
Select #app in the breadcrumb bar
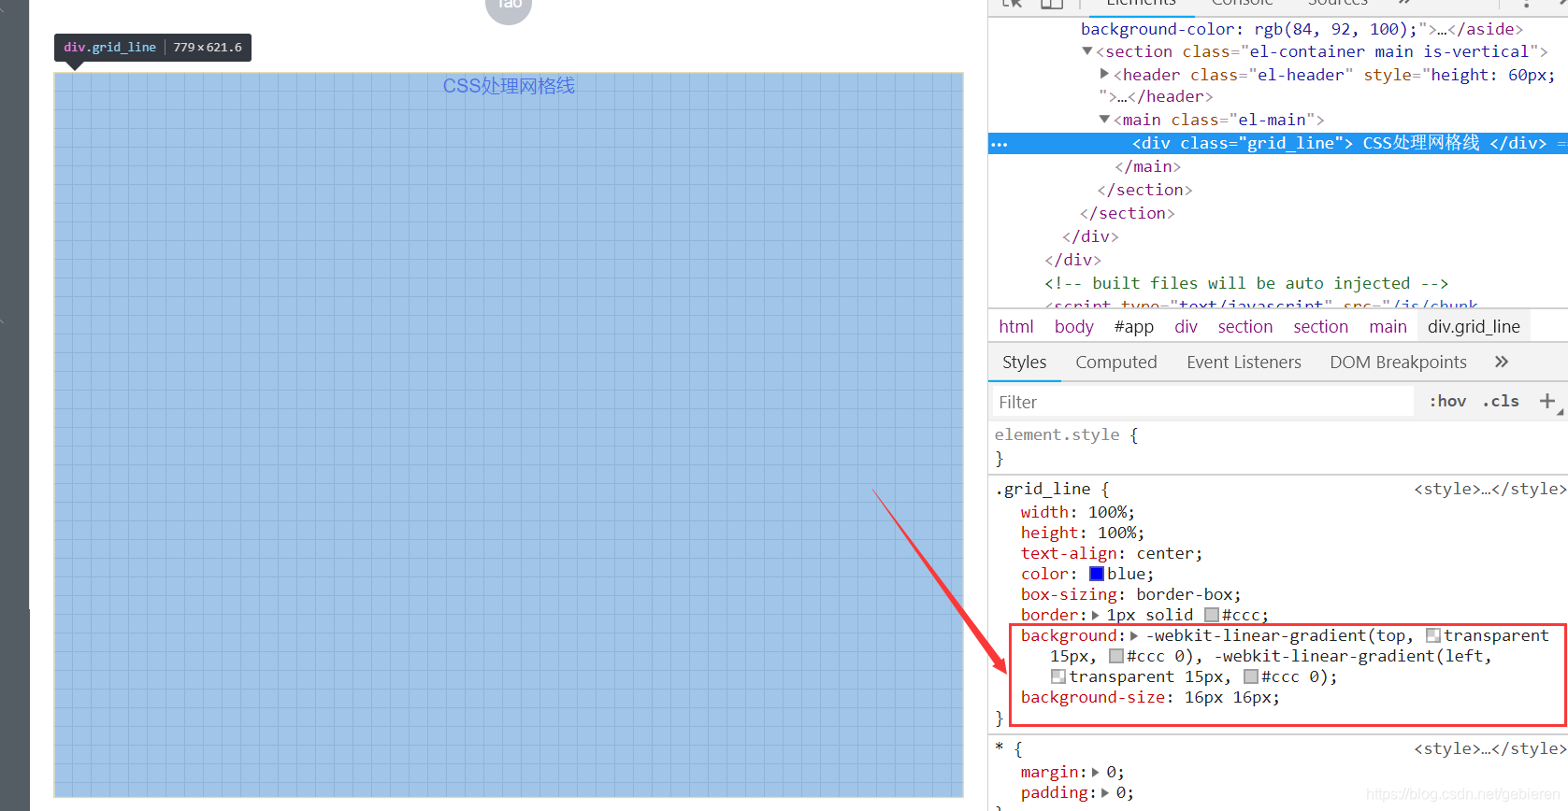point(1134,326)
